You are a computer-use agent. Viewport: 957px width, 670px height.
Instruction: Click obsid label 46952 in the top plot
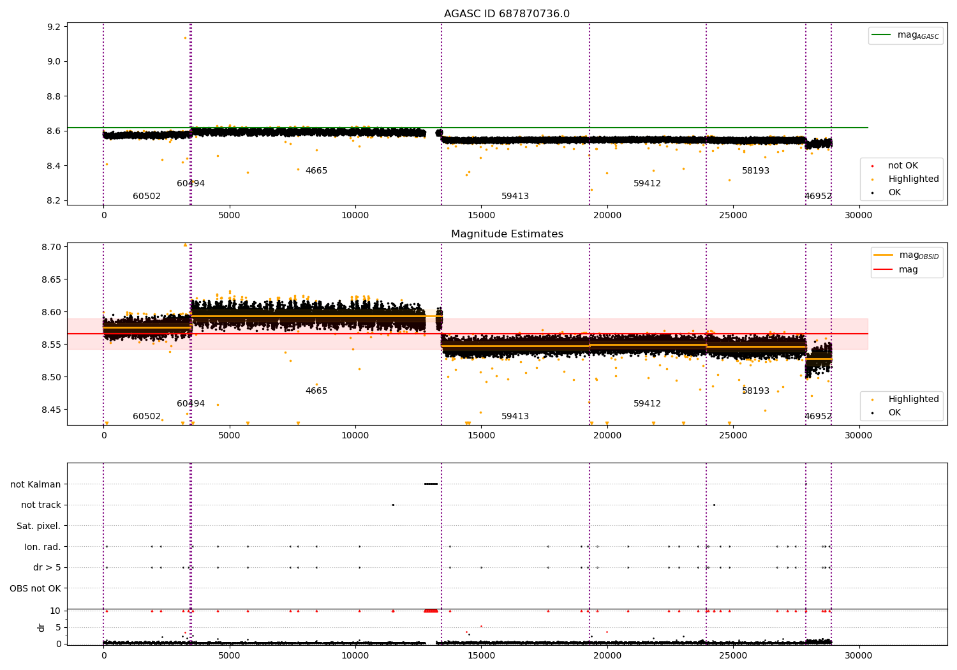pyautogui.click(x=818, y=196)
